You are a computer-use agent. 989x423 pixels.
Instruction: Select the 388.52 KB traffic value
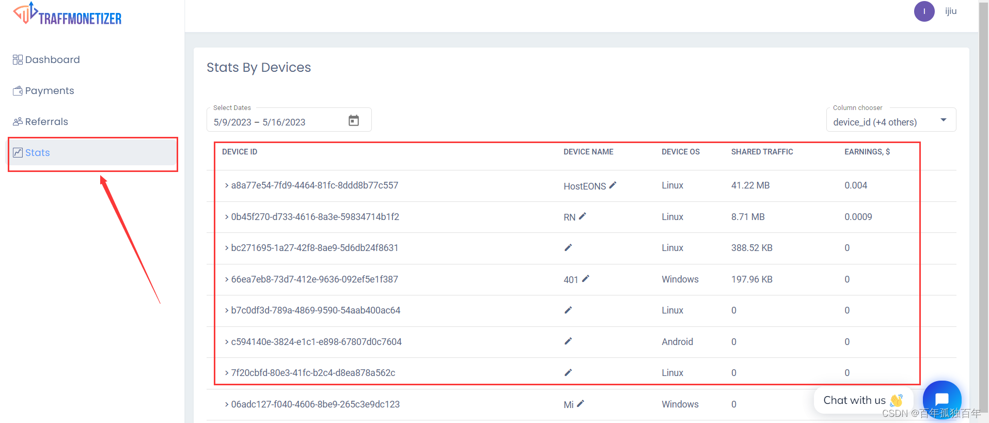pyautogui.click(x=752, y=248)
